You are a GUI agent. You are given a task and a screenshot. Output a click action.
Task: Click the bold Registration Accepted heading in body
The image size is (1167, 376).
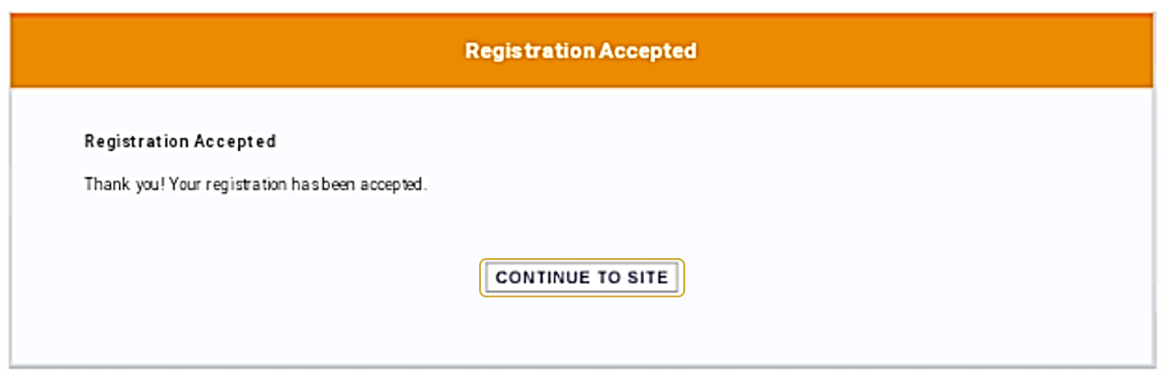pos(180,142)
